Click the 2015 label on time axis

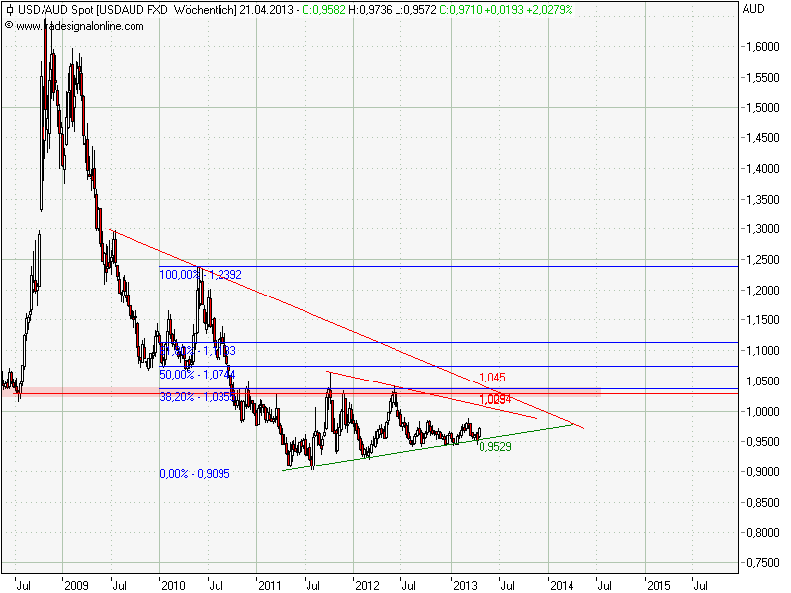[658, 584]
